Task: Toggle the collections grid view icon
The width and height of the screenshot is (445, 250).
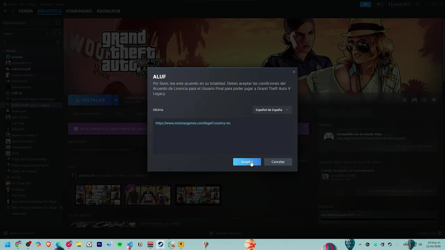Action: click(x=58, y=23)
